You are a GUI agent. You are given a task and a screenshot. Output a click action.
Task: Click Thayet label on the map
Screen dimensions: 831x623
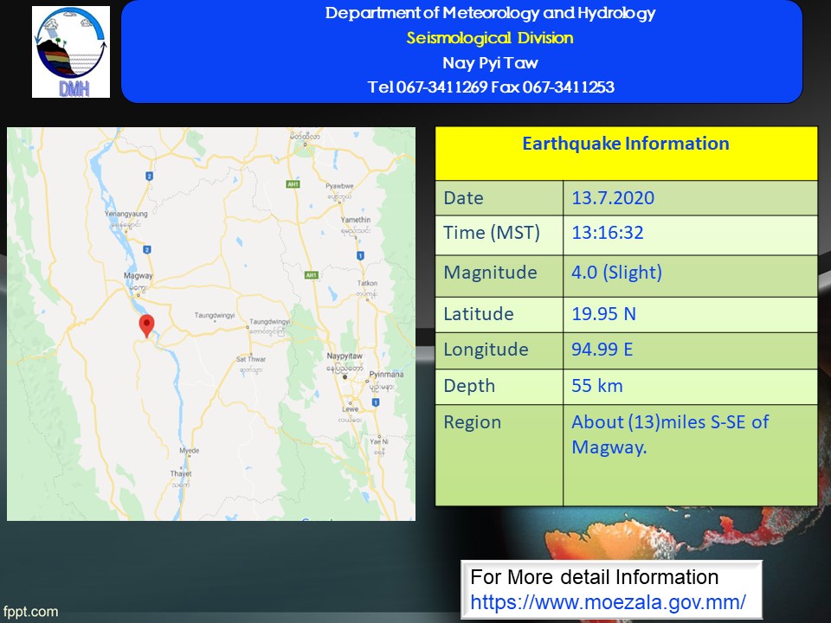coord(181,473)
